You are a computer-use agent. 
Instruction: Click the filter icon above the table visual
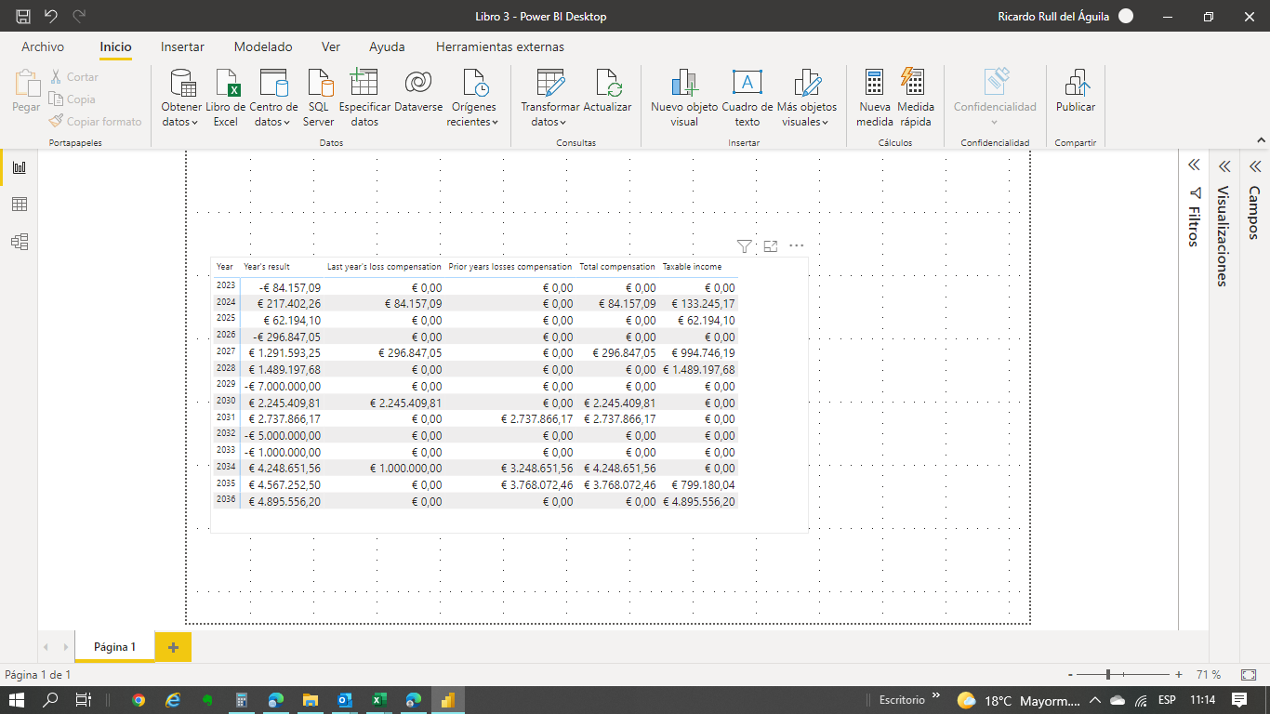(x=744, y=246)
